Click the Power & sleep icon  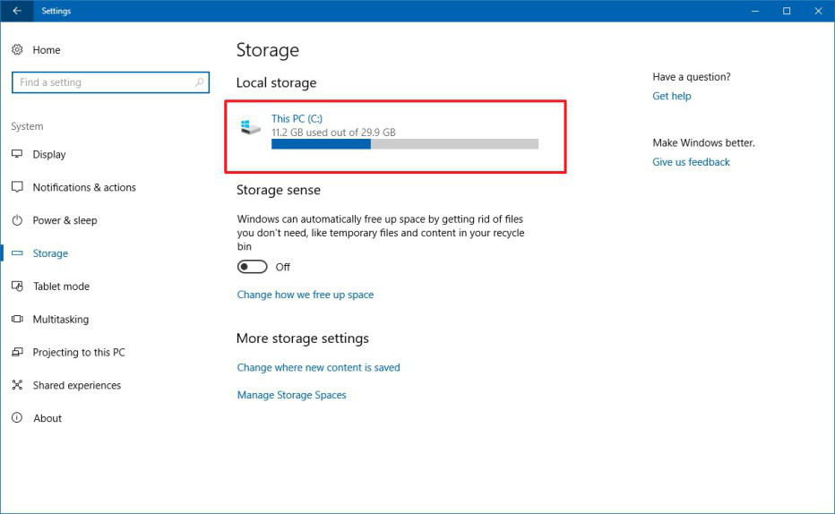[x=17, y=219]
